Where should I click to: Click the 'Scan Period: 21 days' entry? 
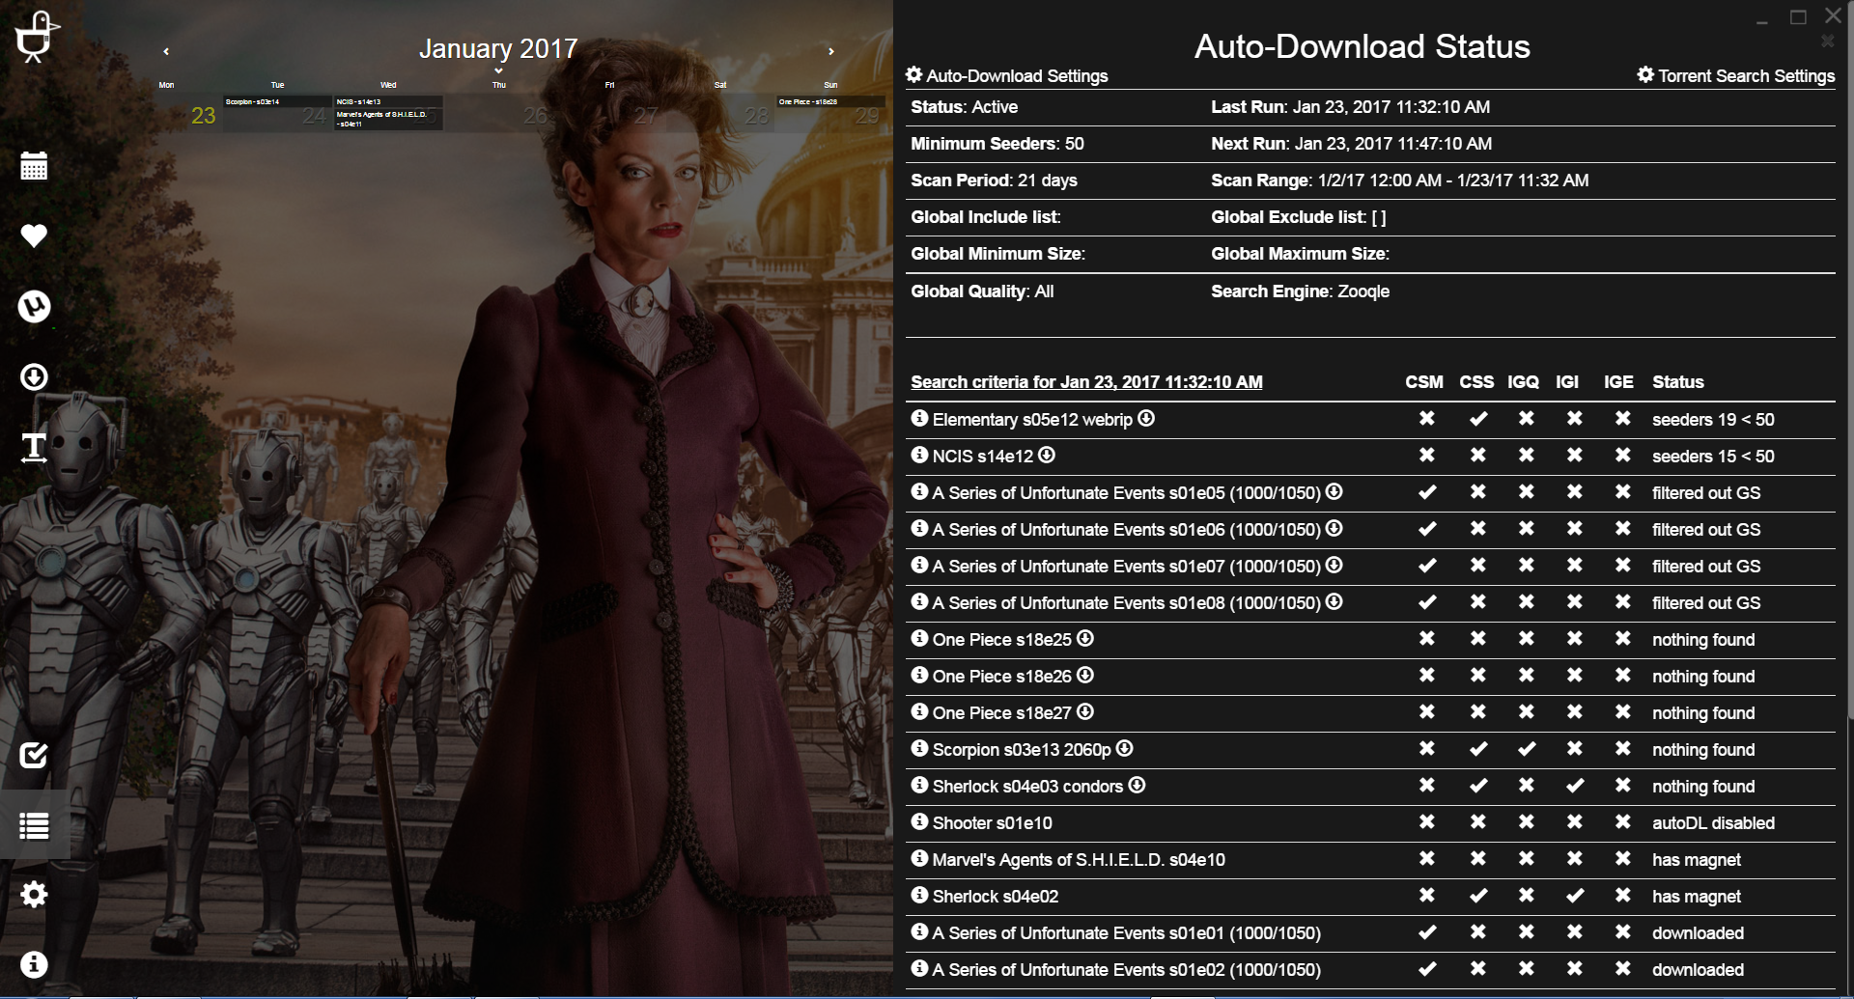(x=994, y=180)
